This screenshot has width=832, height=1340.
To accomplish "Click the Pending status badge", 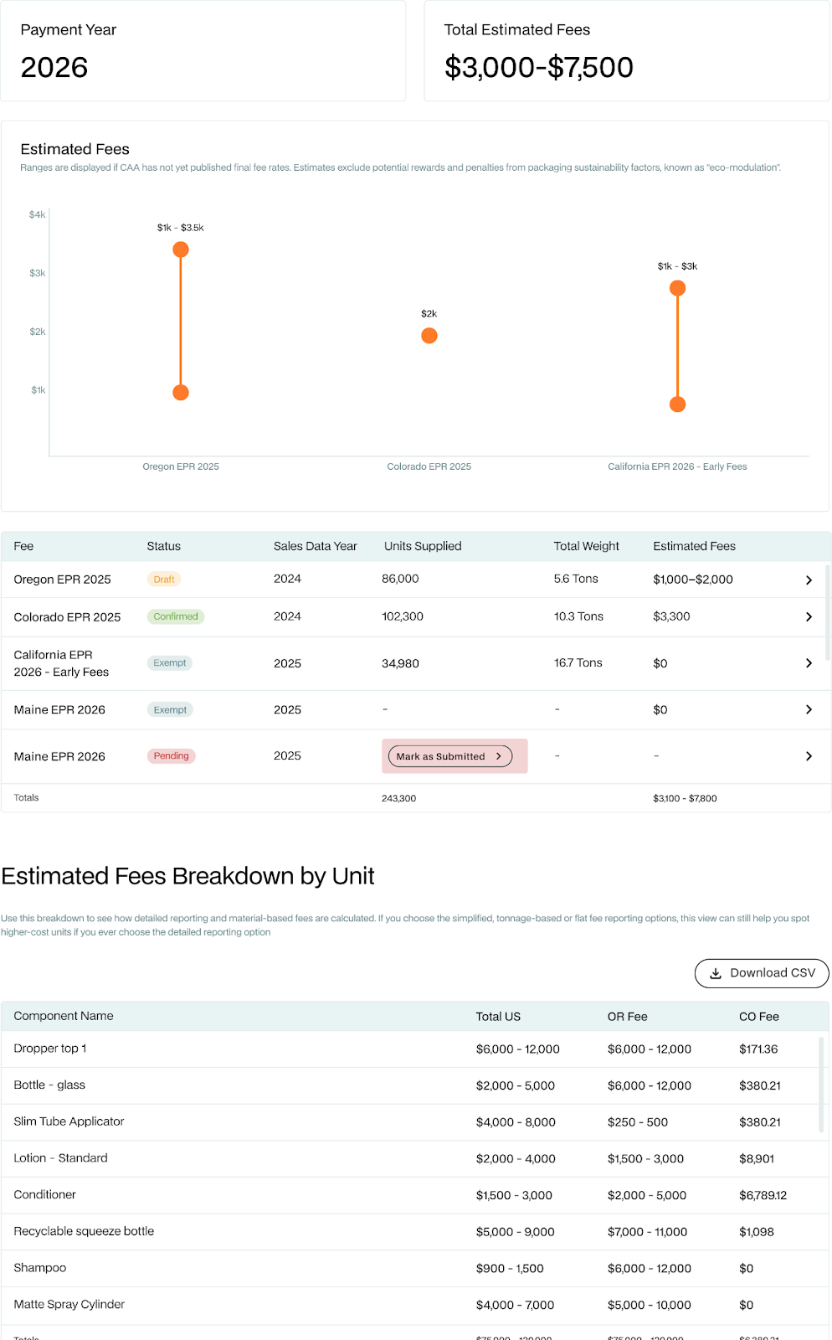I will tap(171, 755).
